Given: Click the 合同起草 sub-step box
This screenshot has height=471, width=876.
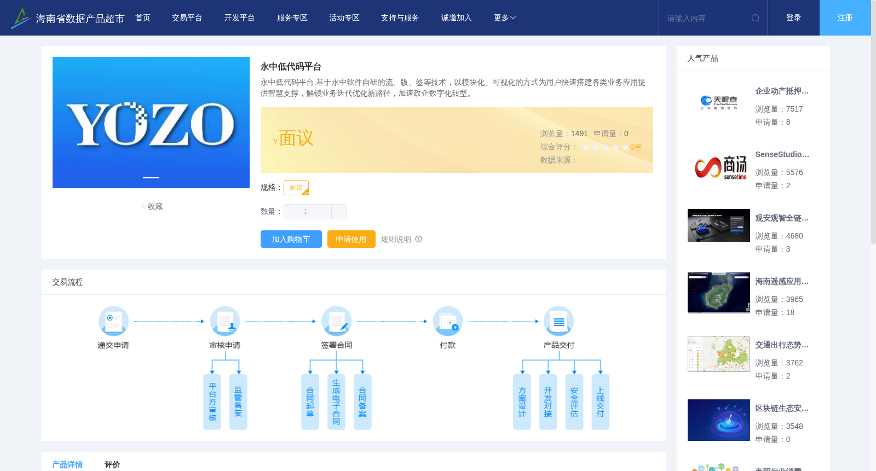Looking at the screenshot, I should (x=310, y=402).
